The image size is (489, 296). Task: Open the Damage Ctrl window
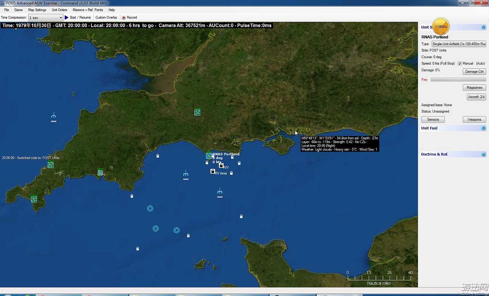coord(474,71)
